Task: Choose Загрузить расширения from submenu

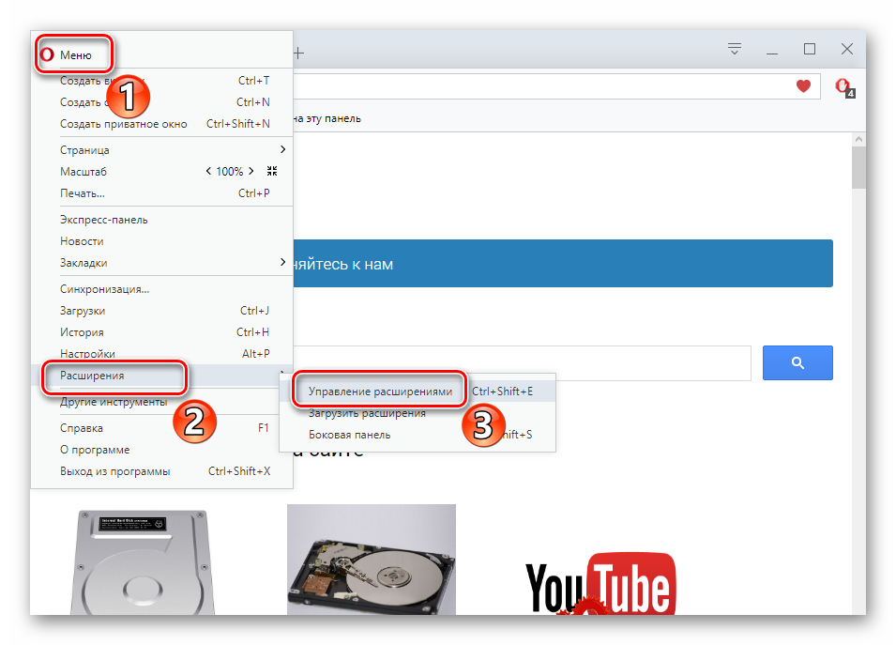Action: click(x=367, y=413)
